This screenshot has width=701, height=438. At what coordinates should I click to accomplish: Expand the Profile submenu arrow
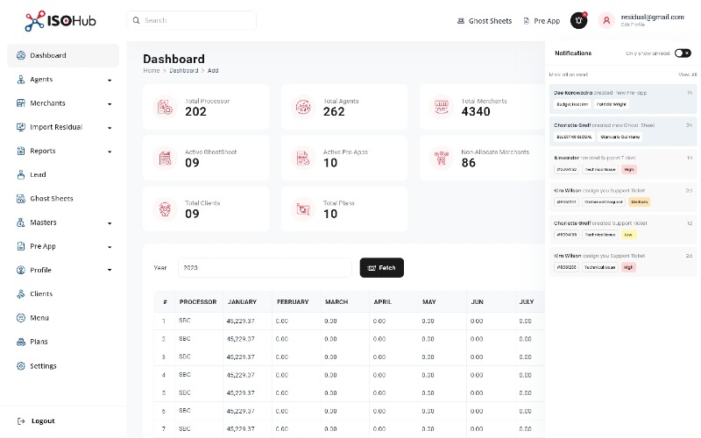point(110,270)
